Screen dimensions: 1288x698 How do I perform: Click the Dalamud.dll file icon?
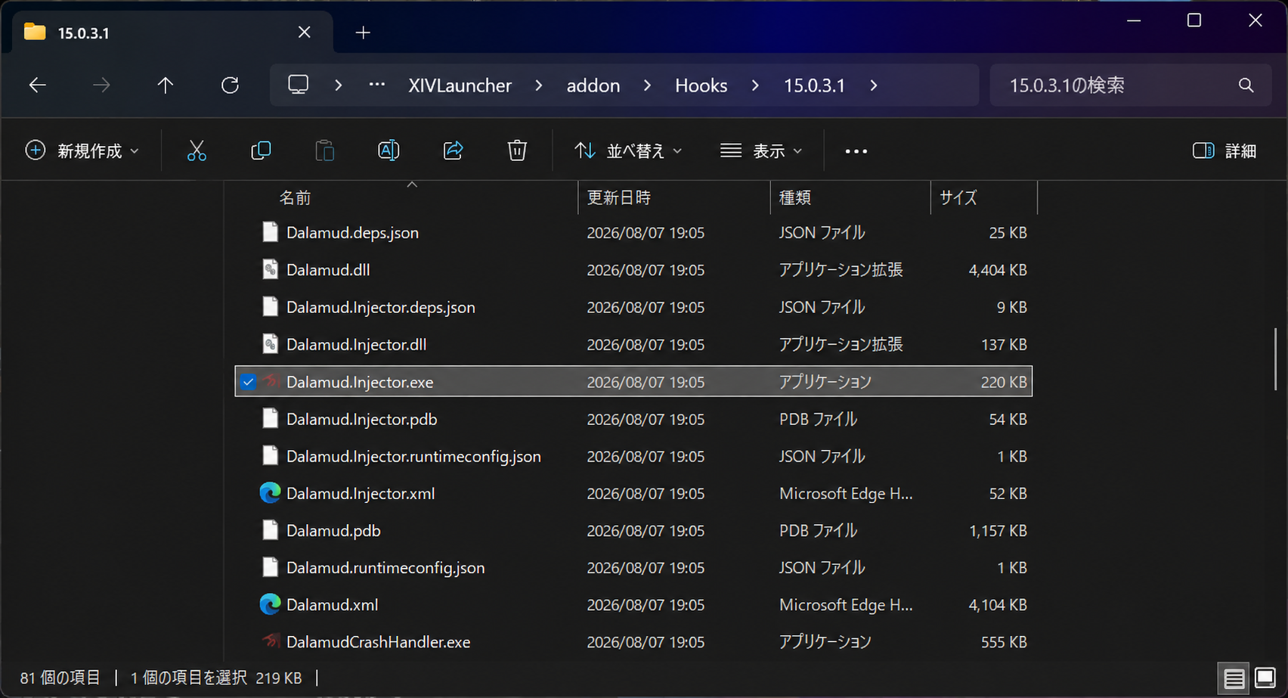[270, 269]
